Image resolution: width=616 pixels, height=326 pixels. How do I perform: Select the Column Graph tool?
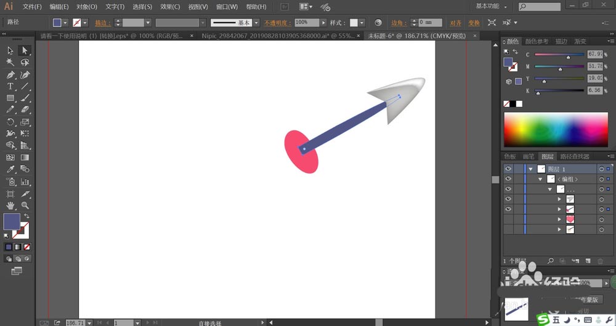[x=25, y=181]
